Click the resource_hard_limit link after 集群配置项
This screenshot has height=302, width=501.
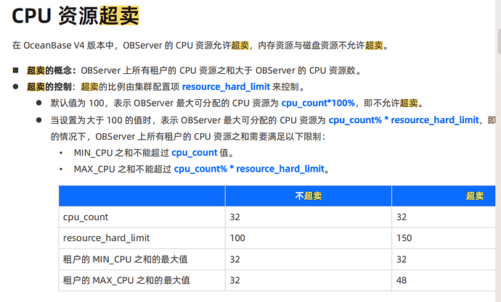[226, 87]
